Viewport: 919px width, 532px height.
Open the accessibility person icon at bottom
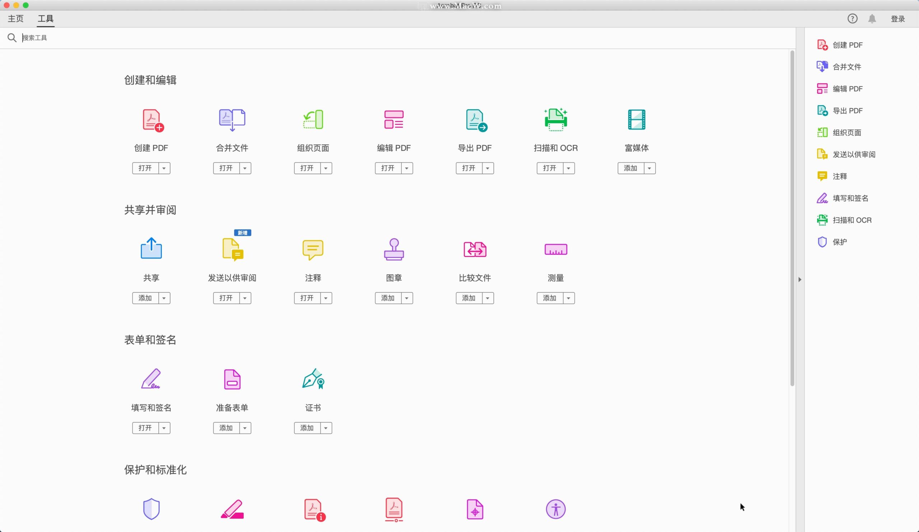click(555, 509)
